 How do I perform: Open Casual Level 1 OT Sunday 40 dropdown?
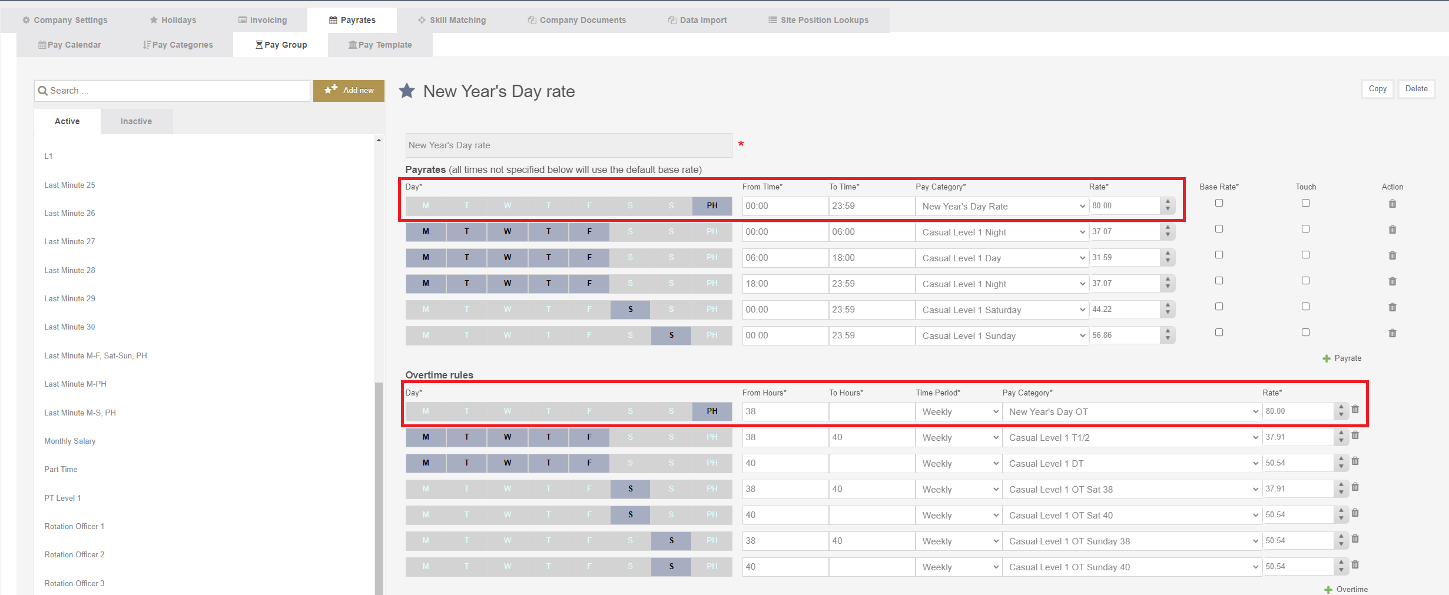click(1132, 567)
